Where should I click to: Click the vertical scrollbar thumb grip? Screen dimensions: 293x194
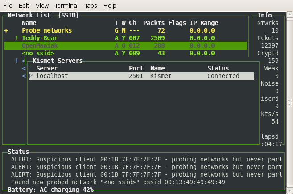click(x=289, y=103)
